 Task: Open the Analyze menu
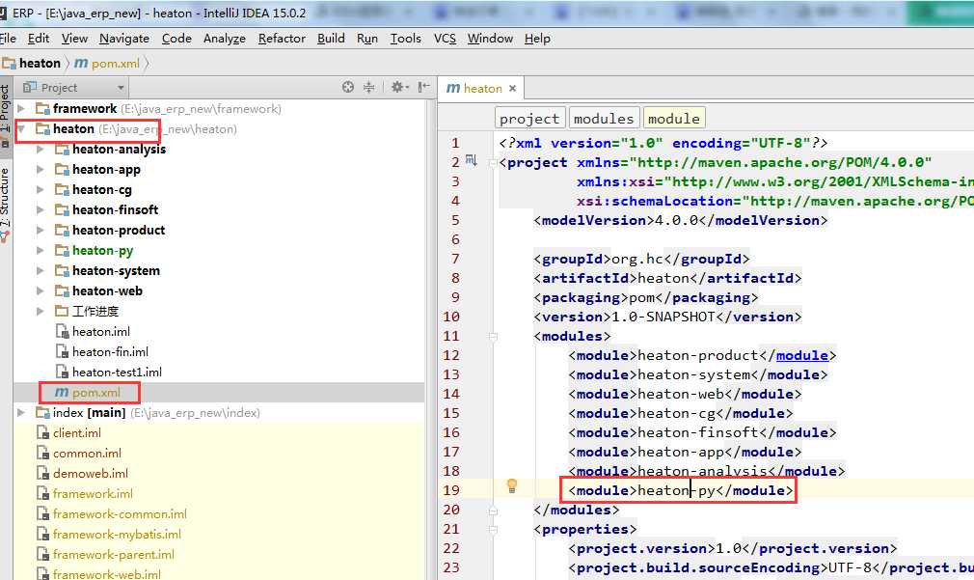pos(225,39)
